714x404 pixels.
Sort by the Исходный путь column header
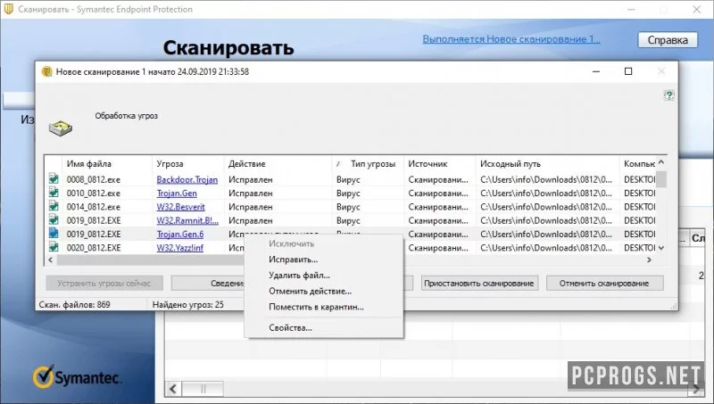(x=547, y=164)
